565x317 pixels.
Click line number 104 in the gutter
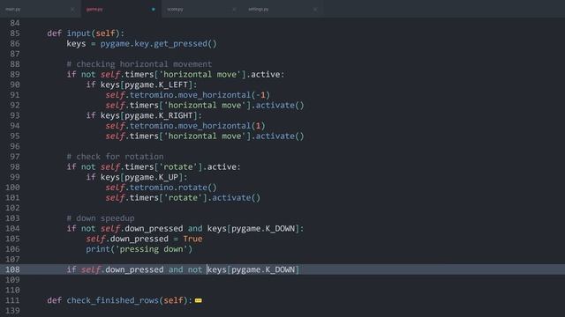12,229
